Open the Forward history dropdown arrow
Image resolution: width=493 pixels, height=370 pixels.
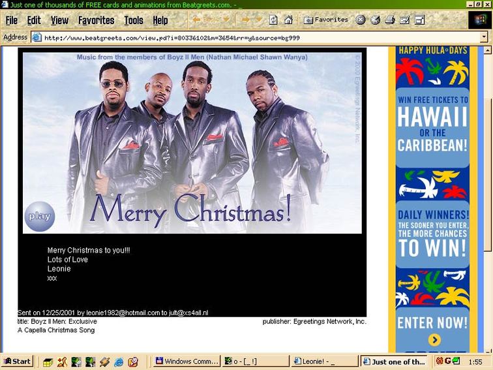point(259,20)
